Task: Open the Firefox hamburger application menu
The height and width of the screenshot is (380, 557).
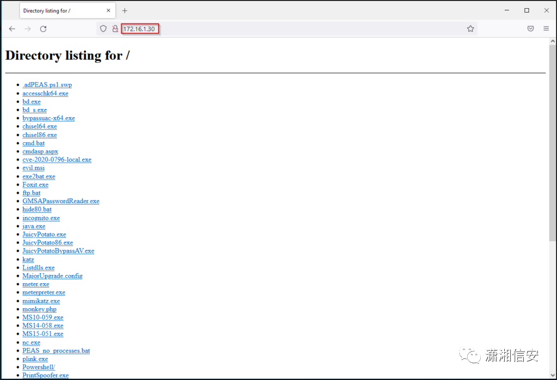Action: point(546,29)
